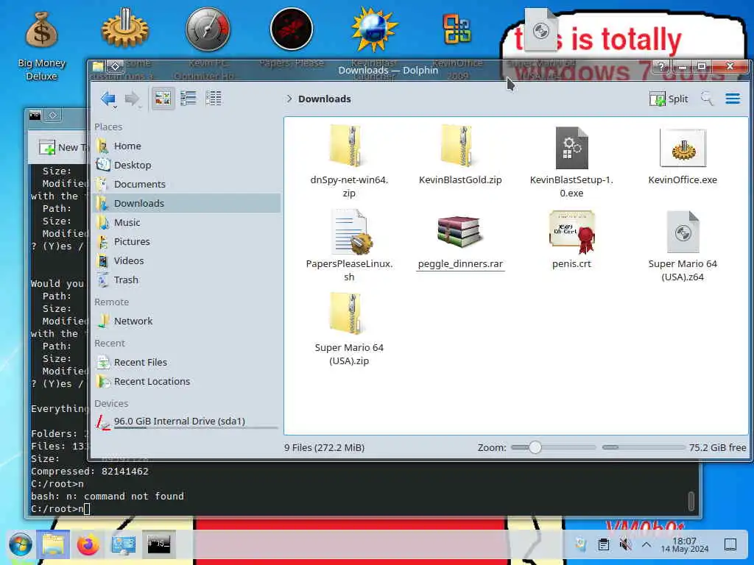Screen dimensions: 754x565
Task: Click the terminal window title bar icon
Action: tap(35, 116)
